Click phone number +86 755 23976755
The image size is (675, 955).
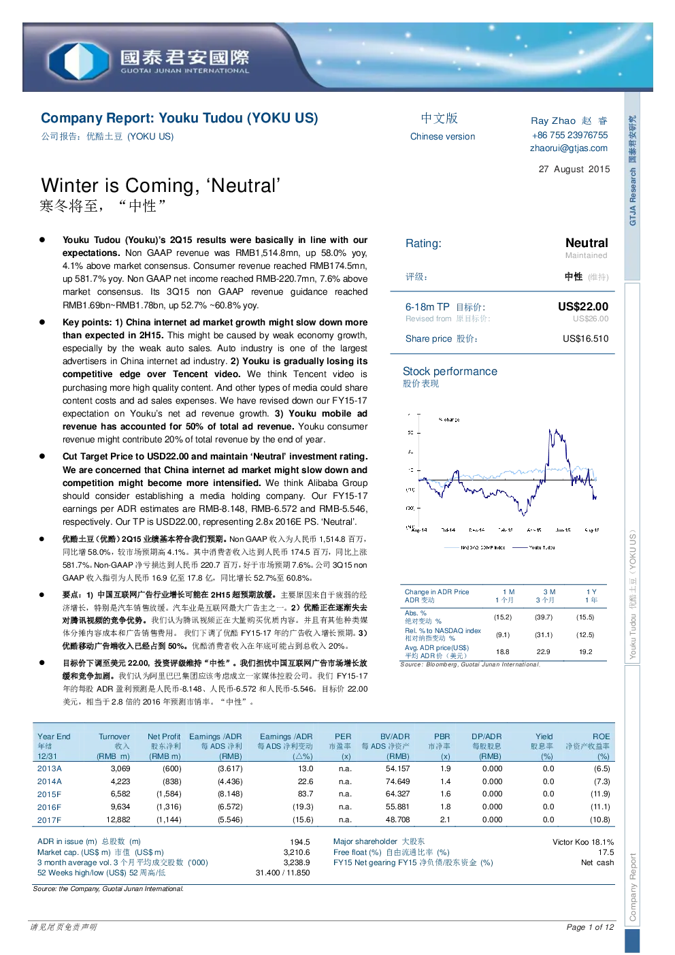tap(570, 135)
